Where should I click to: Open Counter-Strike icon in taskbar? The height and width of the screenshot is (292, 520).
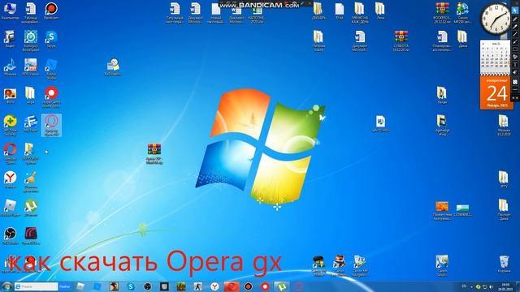tap(198, 286)
